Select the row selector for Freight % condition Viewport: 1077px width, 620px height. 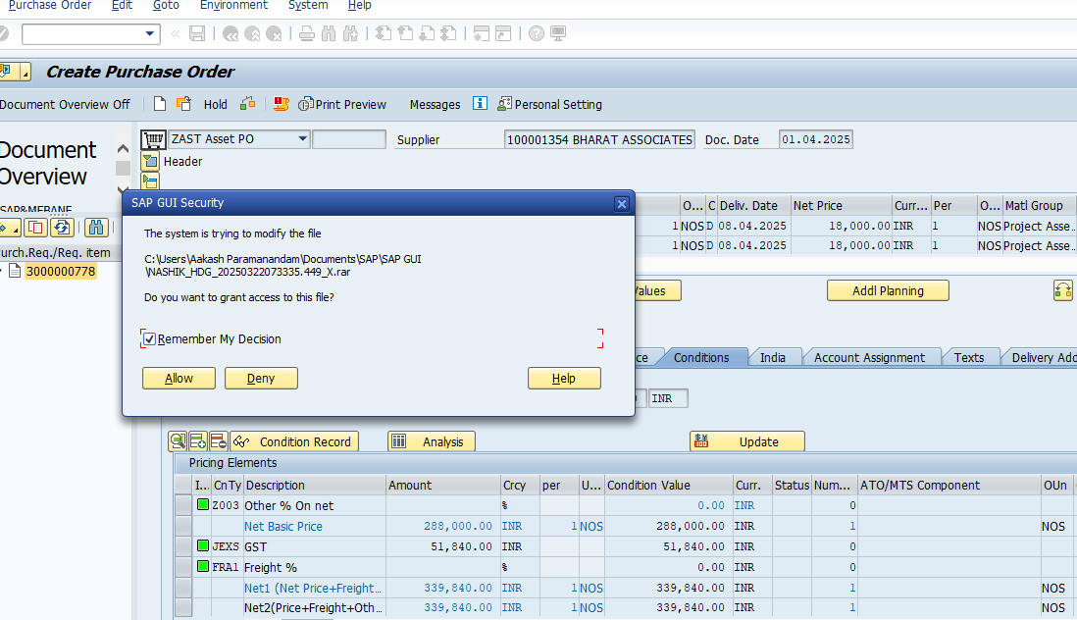point(183,567)
